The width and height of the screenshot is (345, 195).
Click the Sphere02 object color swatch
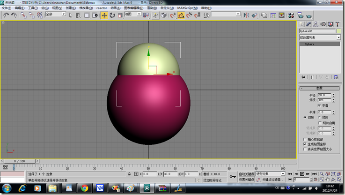coord(338,31)
